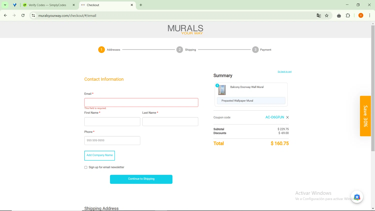Click the scrollbar down arrow
Viewport: 375px width, 211px height.
click(x=373, y=208)
